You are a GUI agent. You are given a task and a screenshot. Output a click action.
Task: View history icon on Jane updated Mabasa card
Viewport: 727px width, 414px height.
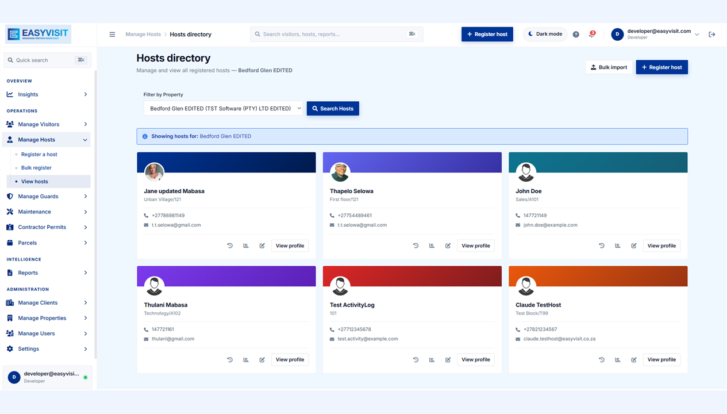[230, 246]
